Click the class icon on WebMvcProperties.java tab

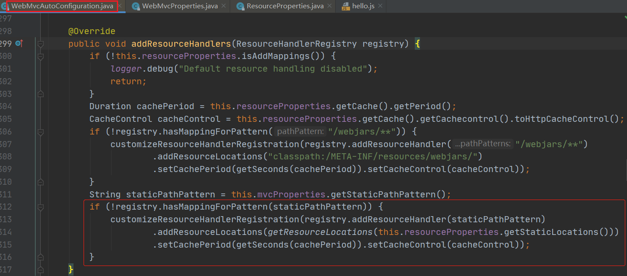tap(135, 6)
